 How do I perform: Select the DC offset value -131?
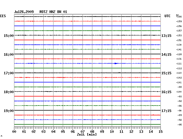pos(179,59)
